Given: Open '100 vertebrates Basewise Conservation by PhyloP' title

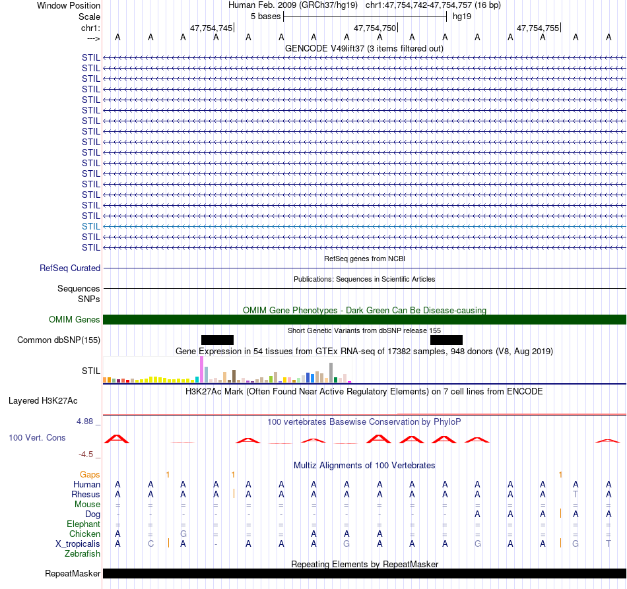Looking at the screenshot, I should click(x=364, y=421).
